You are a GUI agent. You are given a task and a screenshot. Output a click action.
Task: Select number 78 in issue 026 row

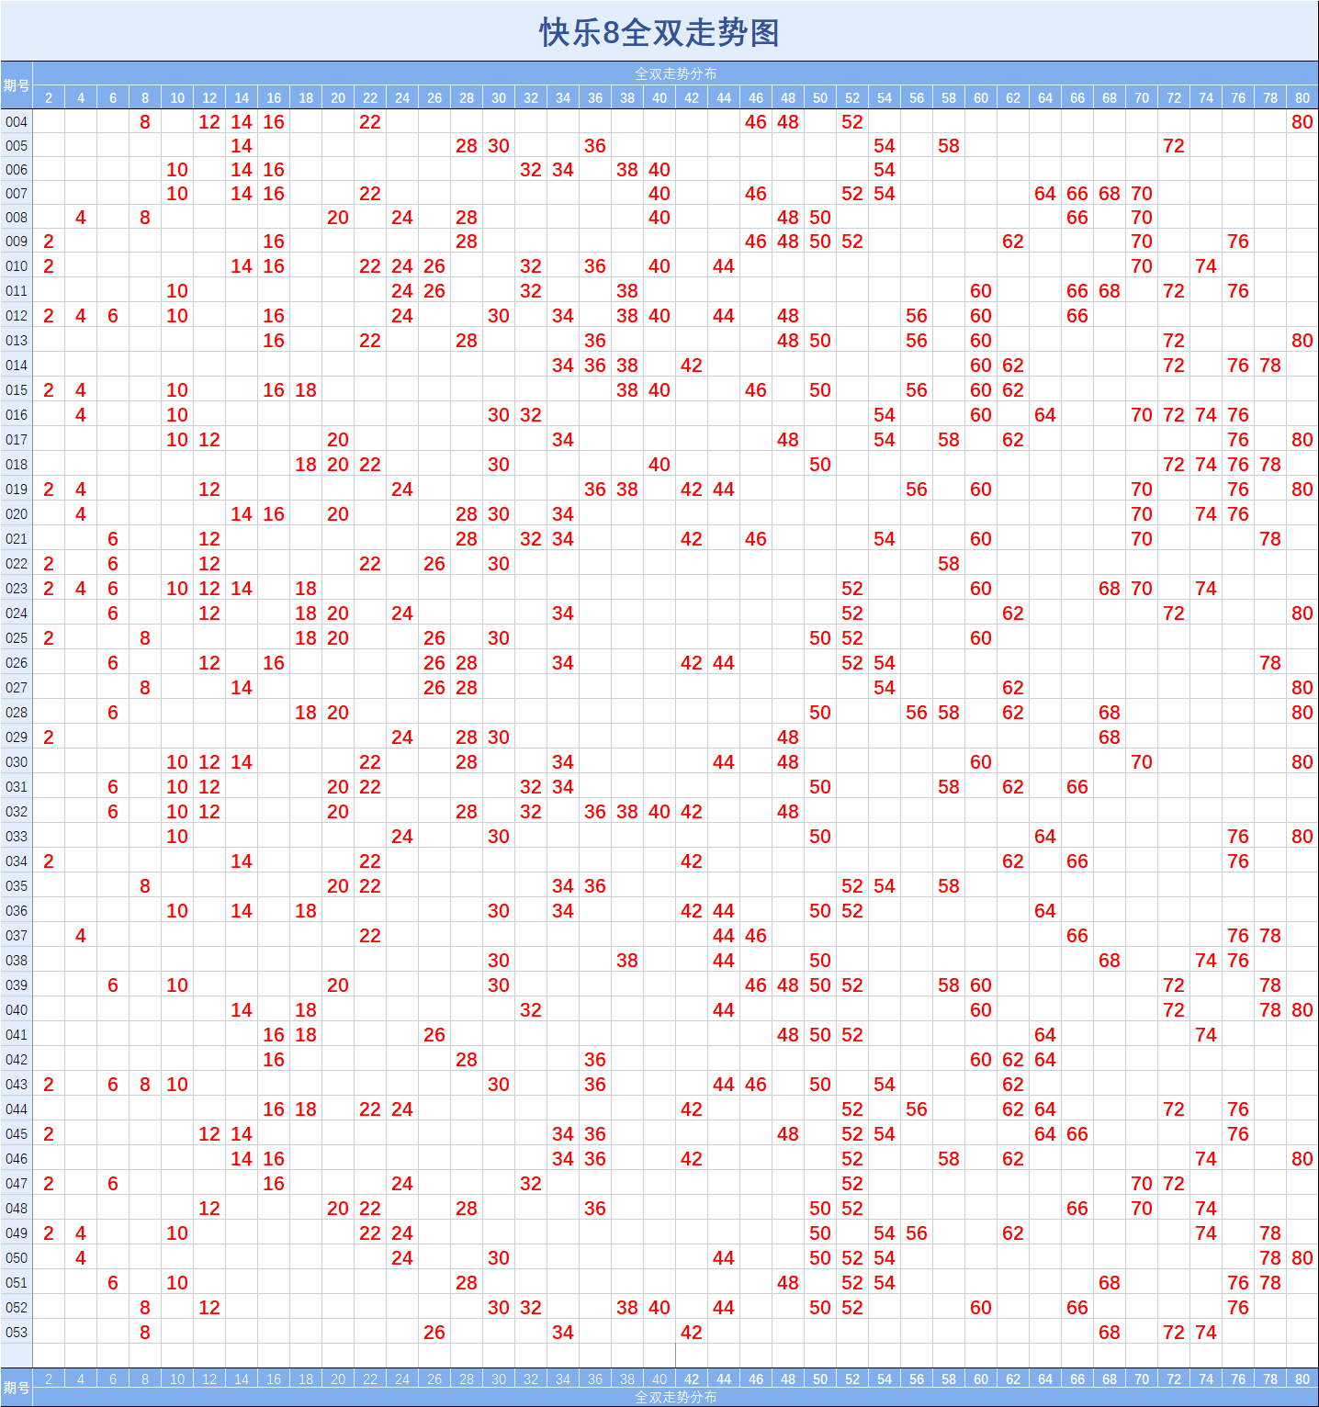click(1270, 662)
